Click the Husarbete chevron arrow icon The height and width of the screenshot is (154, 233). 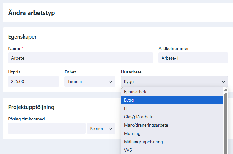(223, 82)
